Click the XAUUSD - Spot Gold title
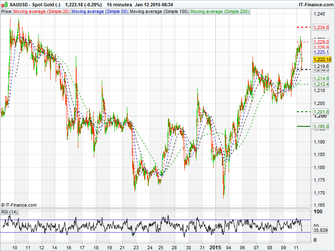 tap(35, 5)
